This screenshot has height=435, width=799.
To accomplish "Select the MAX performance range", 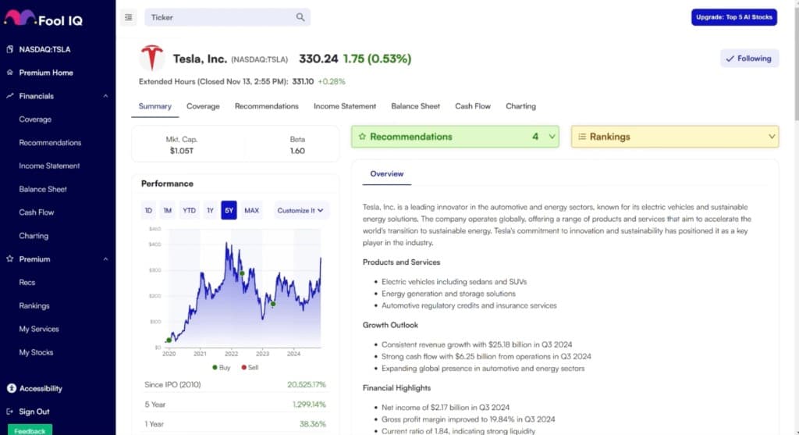I will pos(252,210).
